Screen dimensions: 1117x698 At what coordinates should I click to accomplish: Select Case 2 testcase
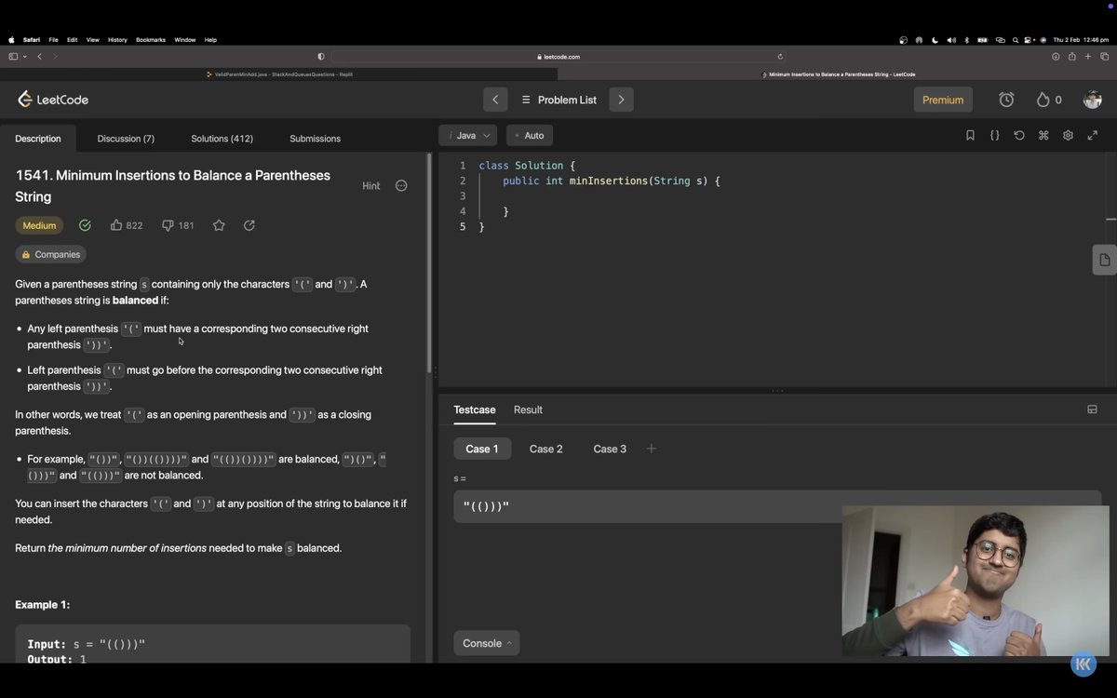(545, 449)
